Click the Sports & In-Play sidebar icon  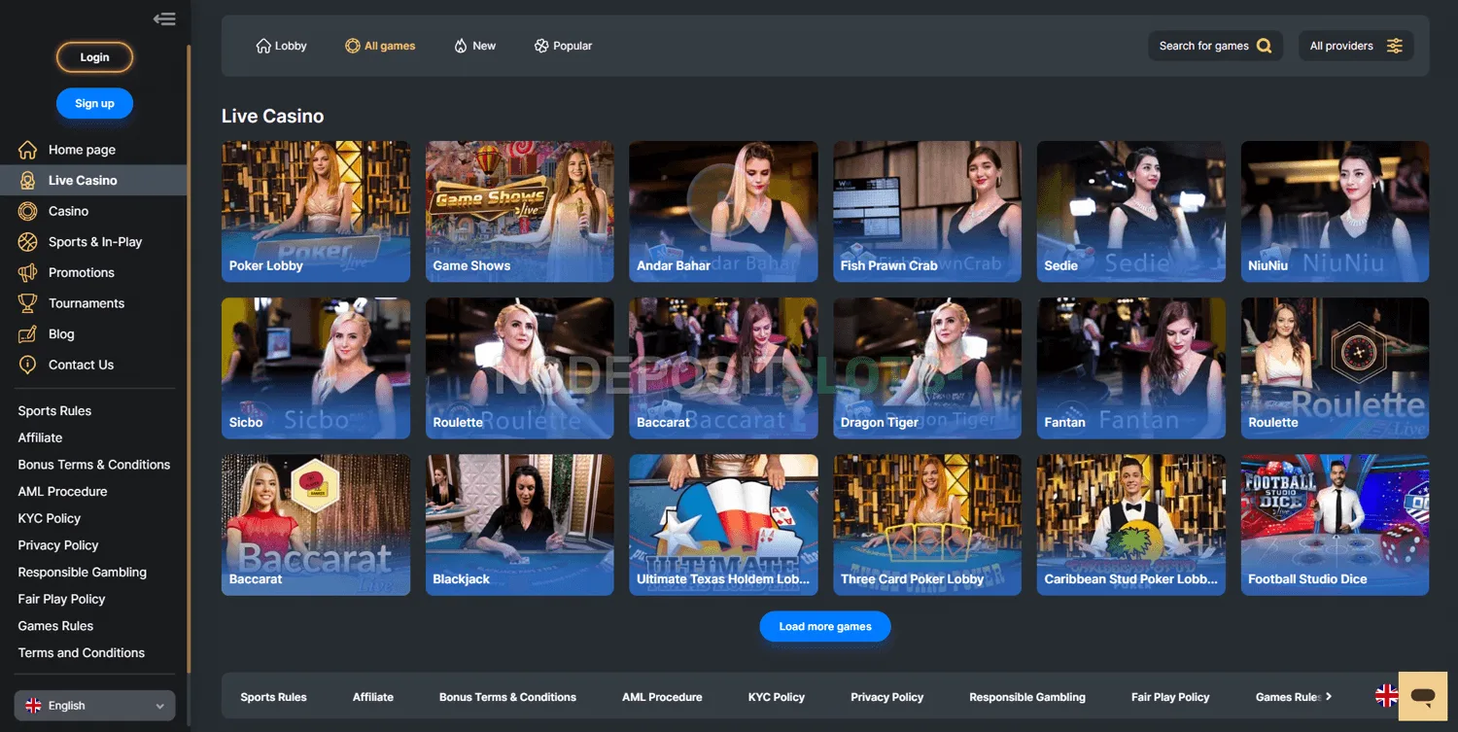pyautogui.click(x=28, y=241)
